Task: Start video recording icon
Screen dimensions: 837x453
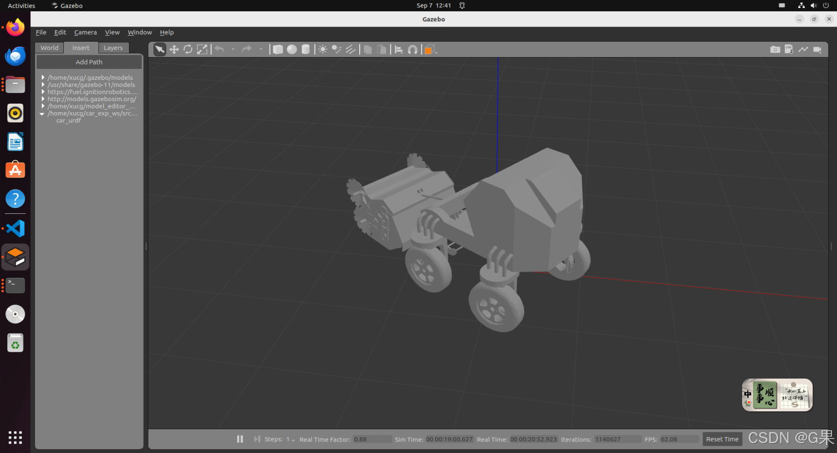Action: (817, 49)
